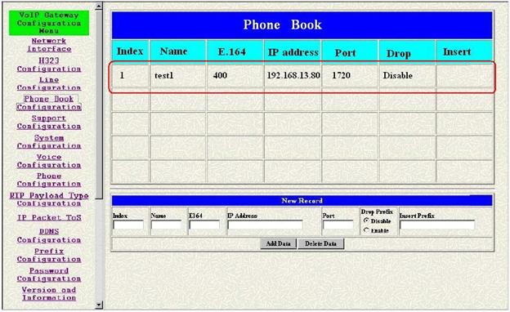Select the 1720 port cell

tap(350, 76)
